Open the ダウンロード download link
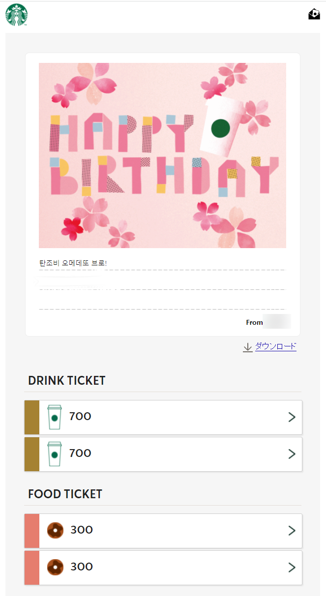Image resolution: width=326 pixels, height=596 pixels. click(276, 346)
